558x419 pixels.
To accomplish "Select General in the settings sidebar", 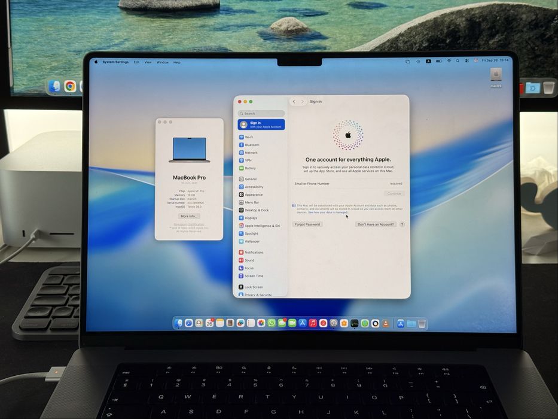I will tap(261, 179).
